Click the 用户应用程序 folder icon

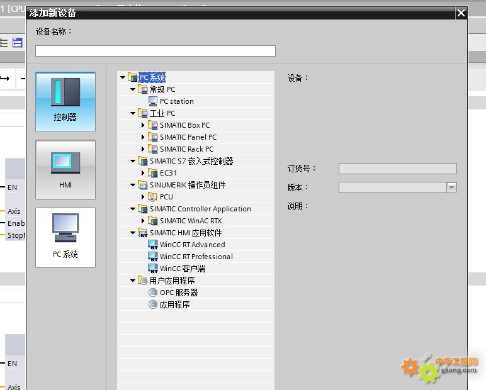click(142, 281)
